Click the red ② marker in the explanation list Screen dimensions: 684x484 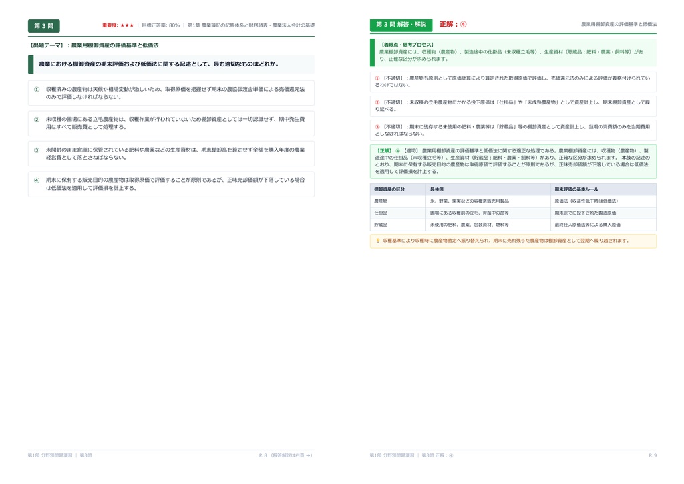[377, 102]
